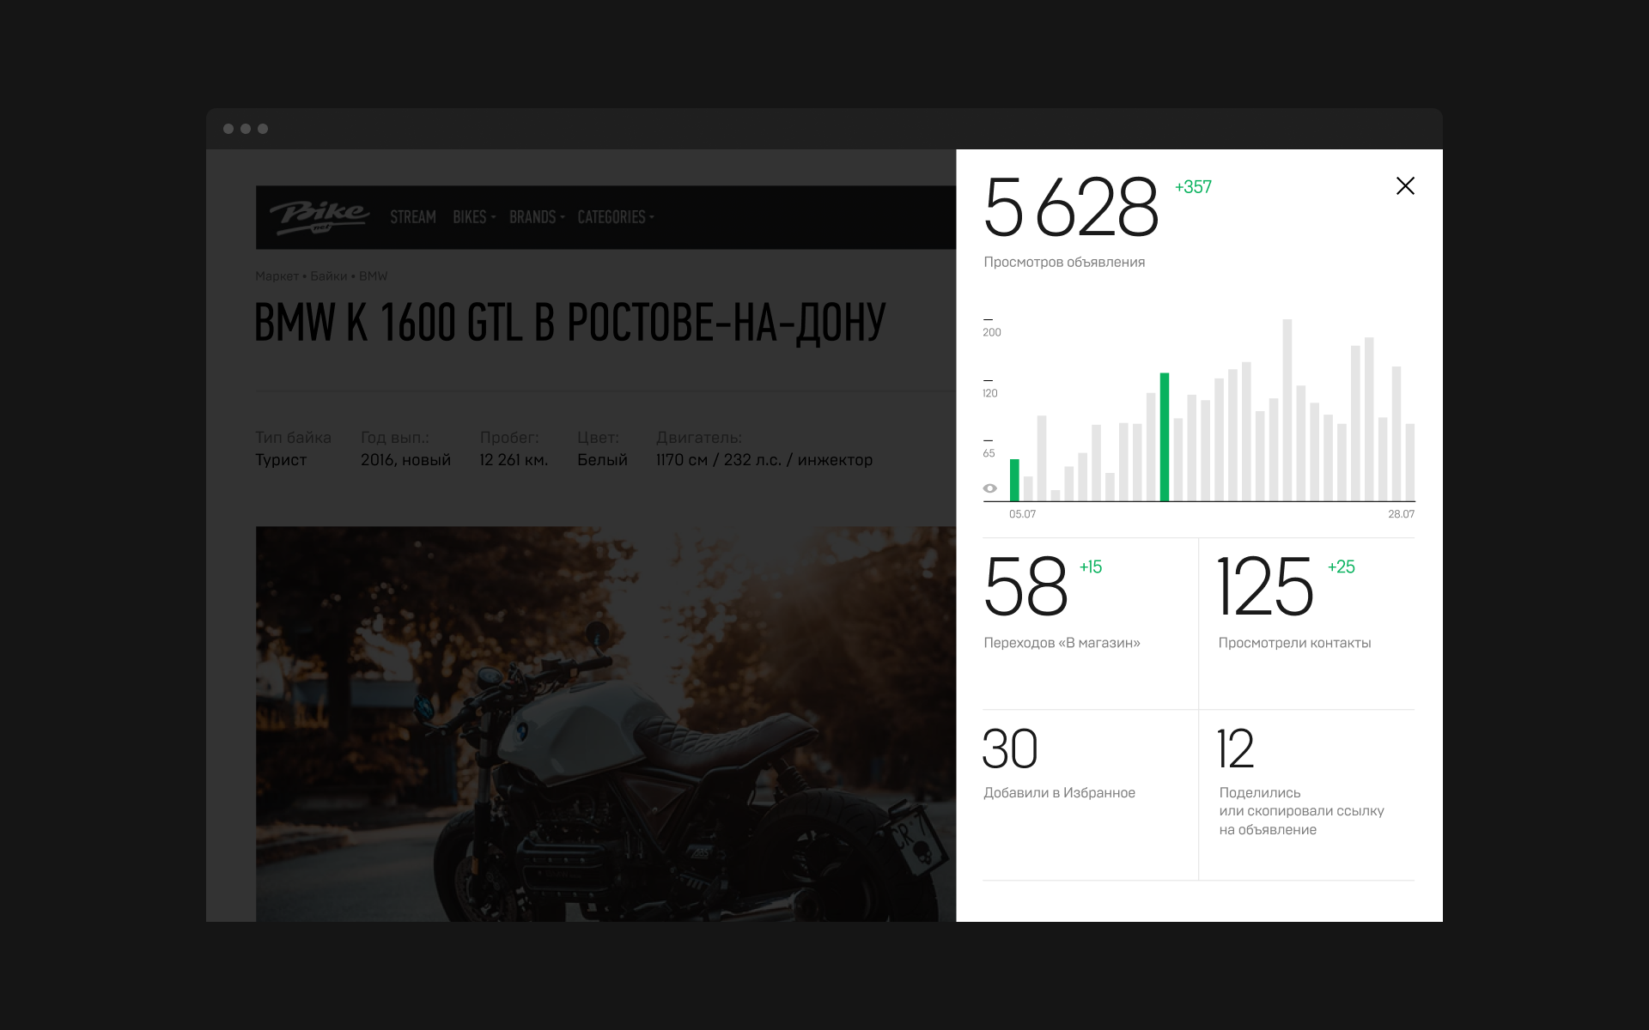
Task: Click the Турист bike type value
Action: [281, 460]
